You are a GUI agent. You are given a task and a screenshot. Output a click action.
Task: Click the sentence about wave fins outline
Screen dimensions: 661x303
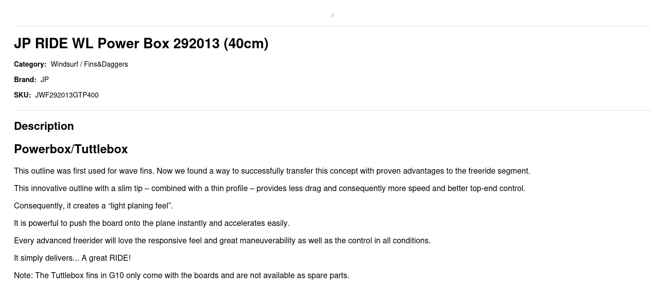click(x=272, y=171)
